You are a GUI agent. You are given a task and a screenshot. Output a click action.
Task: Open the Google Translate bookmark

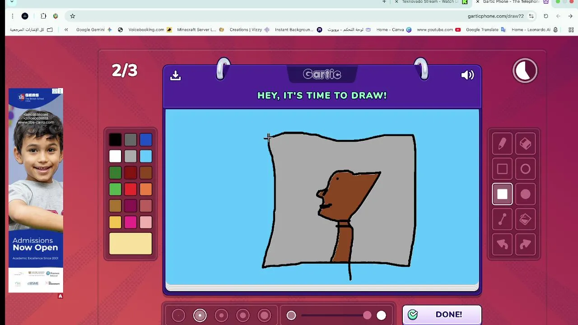pos(486,30)
